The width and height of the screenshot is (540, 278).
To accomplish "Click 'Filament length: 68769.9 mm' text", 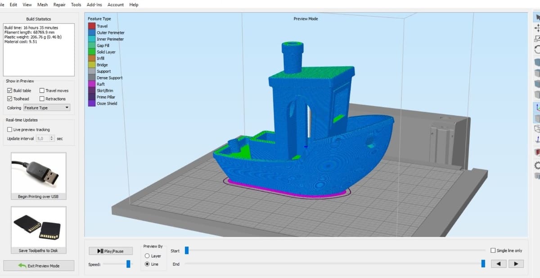I will click(x=28, y=32).
